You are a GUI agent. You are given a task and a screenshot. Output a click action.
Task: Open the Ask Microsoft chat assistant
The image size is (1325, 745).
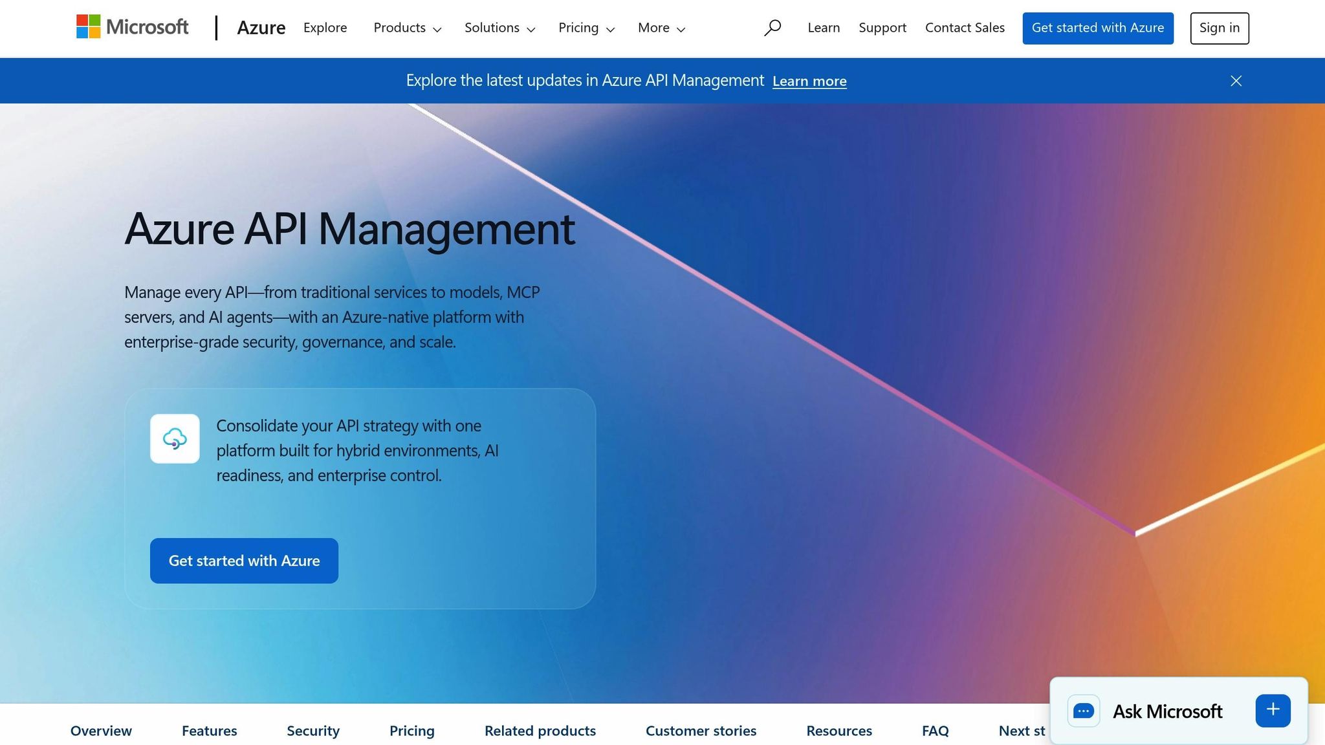(x=1165, y=711)
